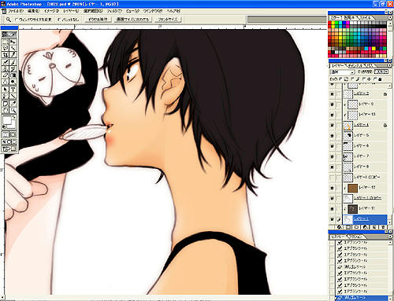Select the Type (T) tool
Image resolution: width=394 pixels, height=301 pixels.
pos(13,90)
